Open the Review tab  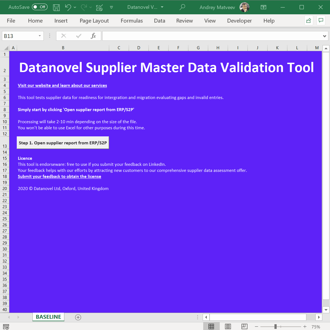pyautogui.click(x=185, y=21)
